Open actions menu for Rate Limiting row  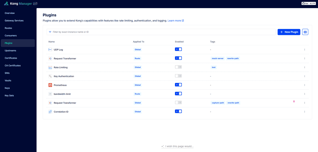point(305,67)
